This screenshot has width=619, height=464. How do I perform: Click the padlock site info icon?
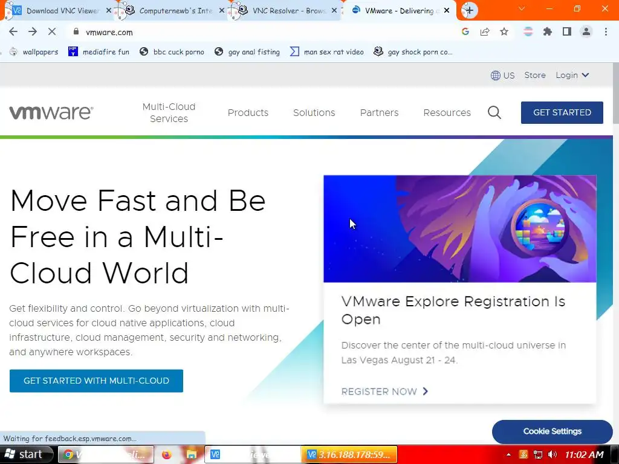(x=76, y=32)
